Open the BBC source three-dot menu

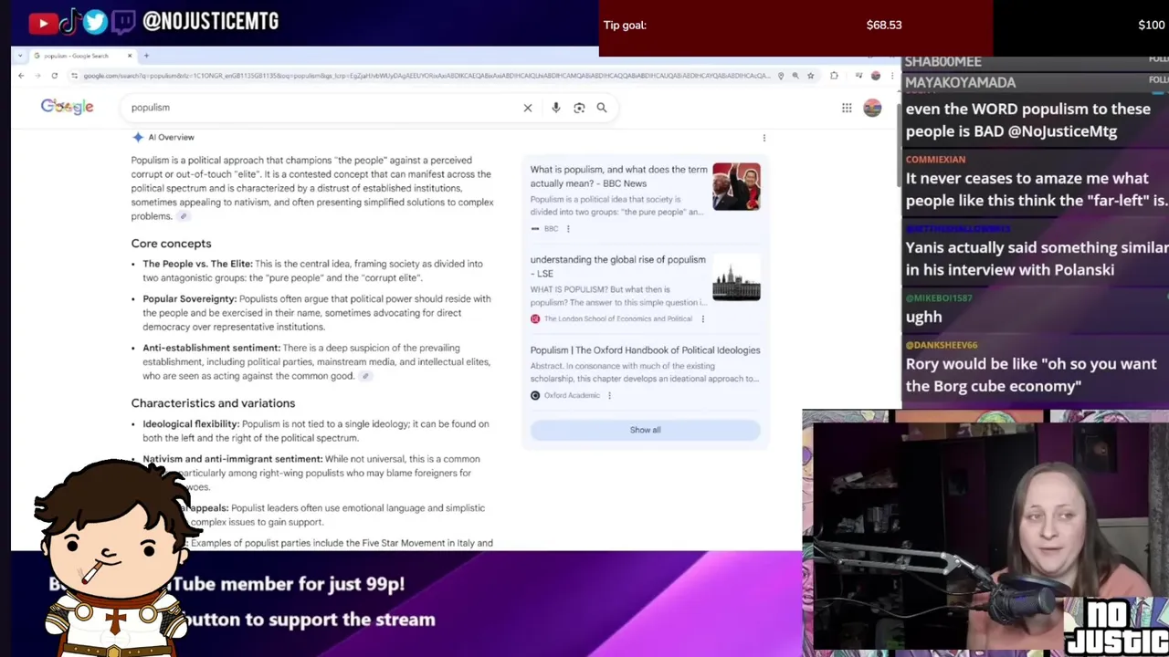[567, 229]
